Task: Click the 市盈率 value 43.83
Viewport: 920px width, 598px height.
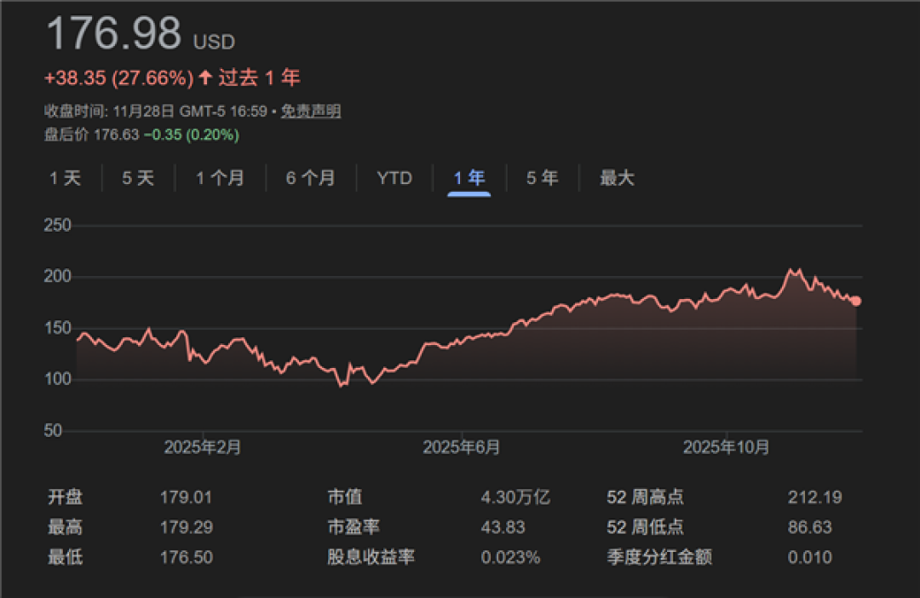Action: point(503,527)
